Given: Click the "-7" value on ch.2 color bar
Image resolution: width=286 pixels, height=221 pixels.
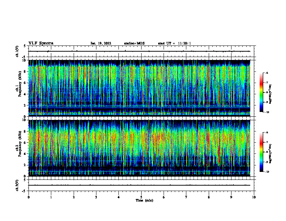Looking at the screenshot, I should coord(266,142).
